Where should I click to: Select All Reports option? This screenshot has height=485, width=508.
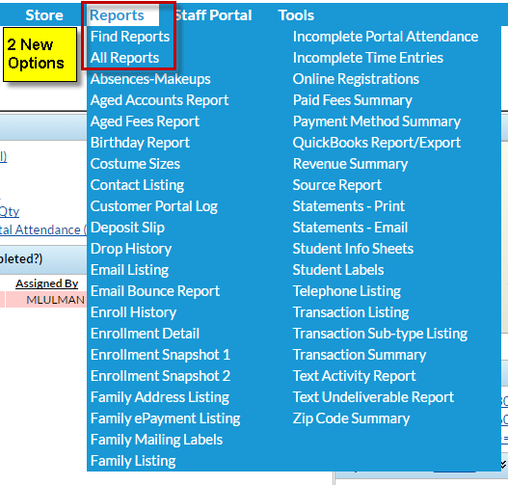(x=124, y=58)
